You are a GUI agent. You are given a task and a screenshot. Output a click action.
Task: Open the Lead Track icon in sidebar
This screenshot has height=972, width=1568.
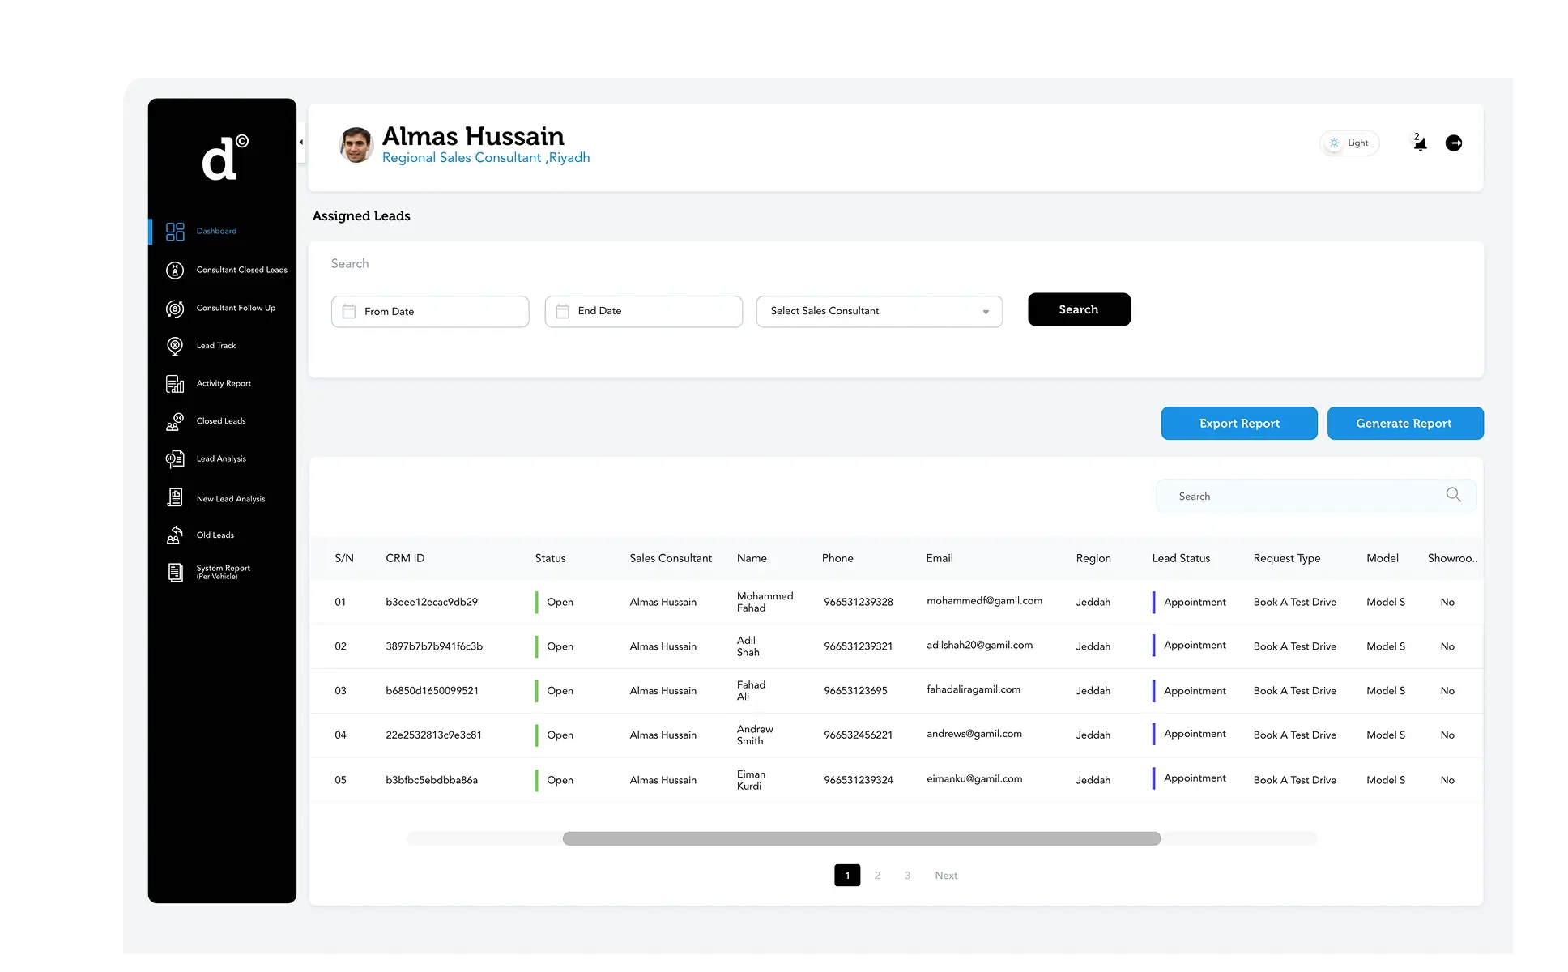point(175,346)
